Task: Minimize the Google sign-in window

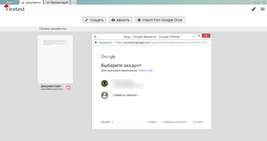Action: coord(194,36)
